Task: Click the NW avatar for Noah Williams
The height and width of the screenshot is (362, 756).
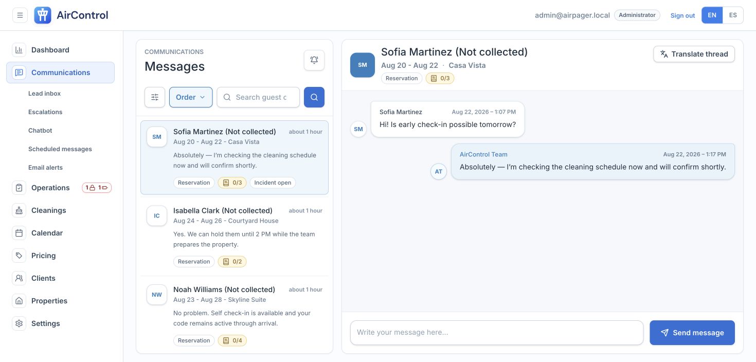Action: tap(157, 295)
